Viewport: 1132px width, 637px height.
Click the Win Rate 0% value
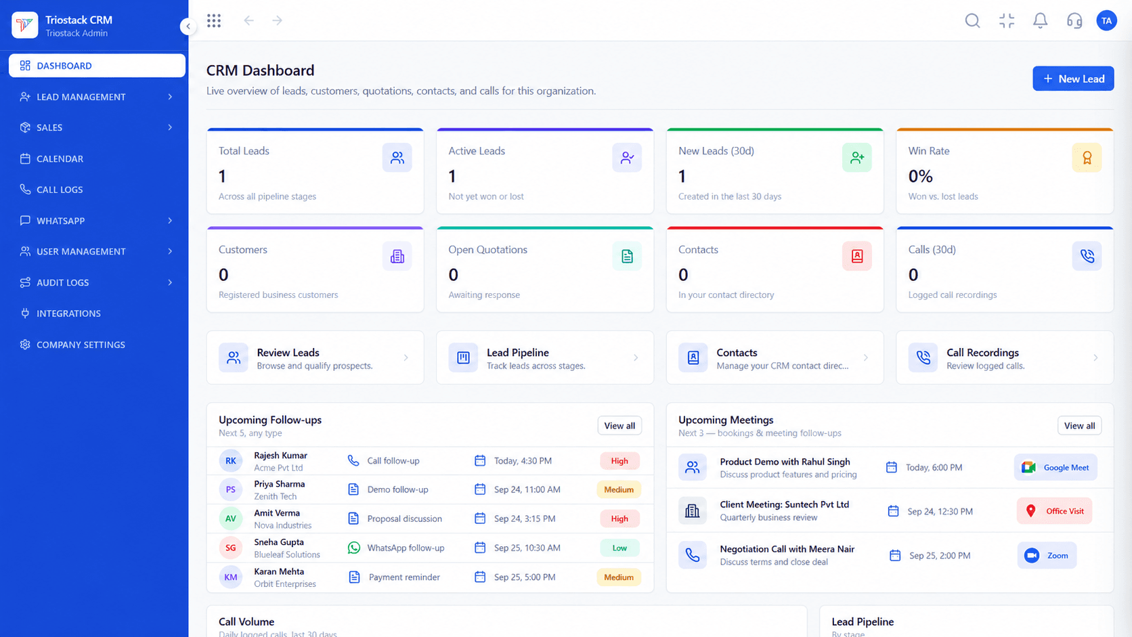[x=920, y=177]
